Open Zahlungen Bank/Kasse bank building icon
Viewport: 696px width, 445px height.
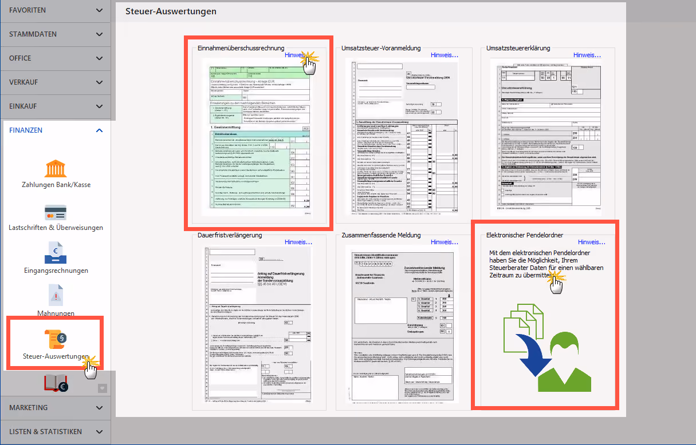(x=56, y=169)
